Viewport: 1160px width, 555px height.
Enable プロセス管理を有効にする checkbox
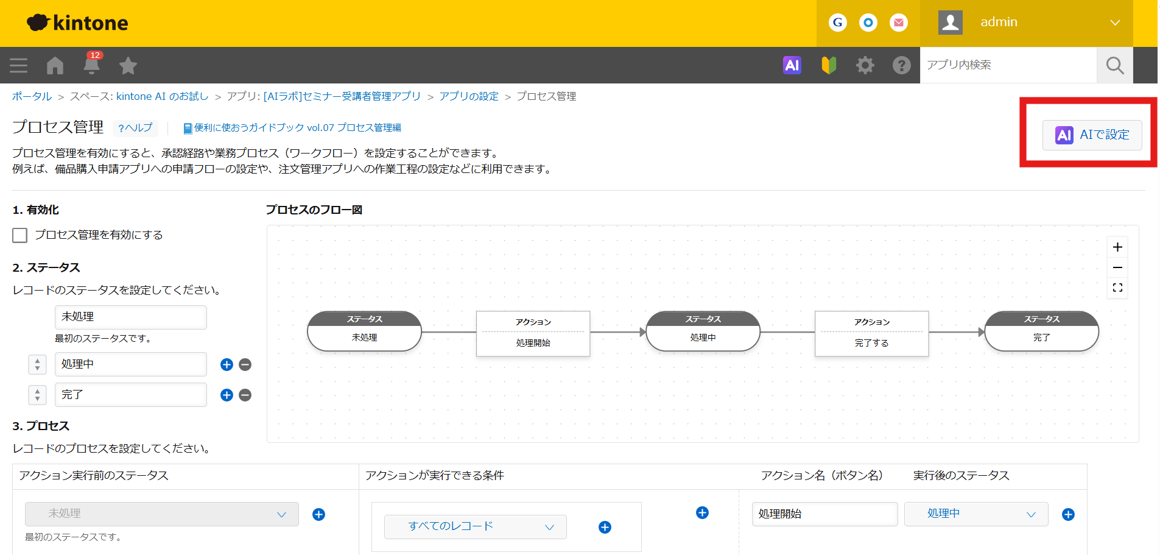point(20,235)
